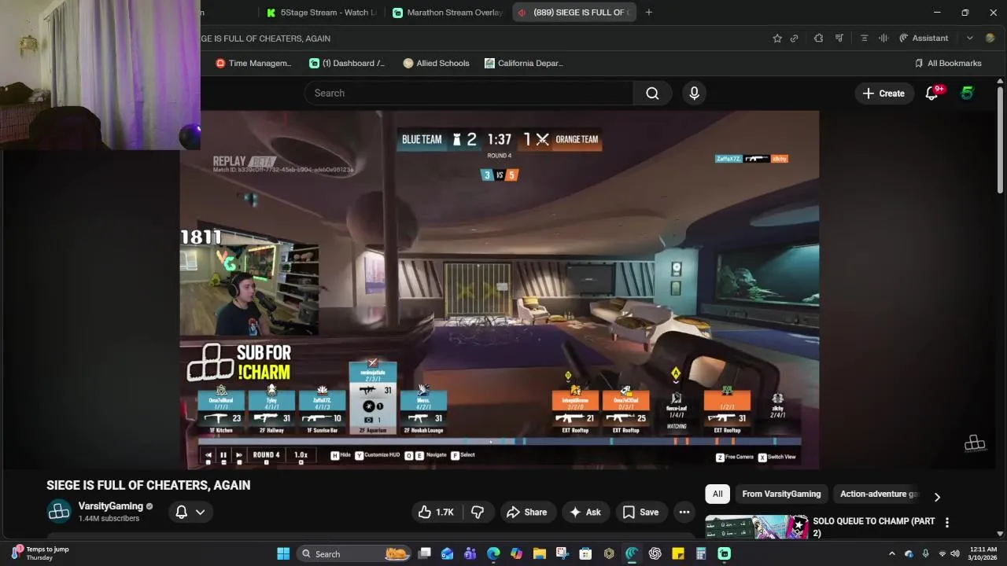Dislike the video
Viewport: 1007px width, 566px height.
click(478, 512)
